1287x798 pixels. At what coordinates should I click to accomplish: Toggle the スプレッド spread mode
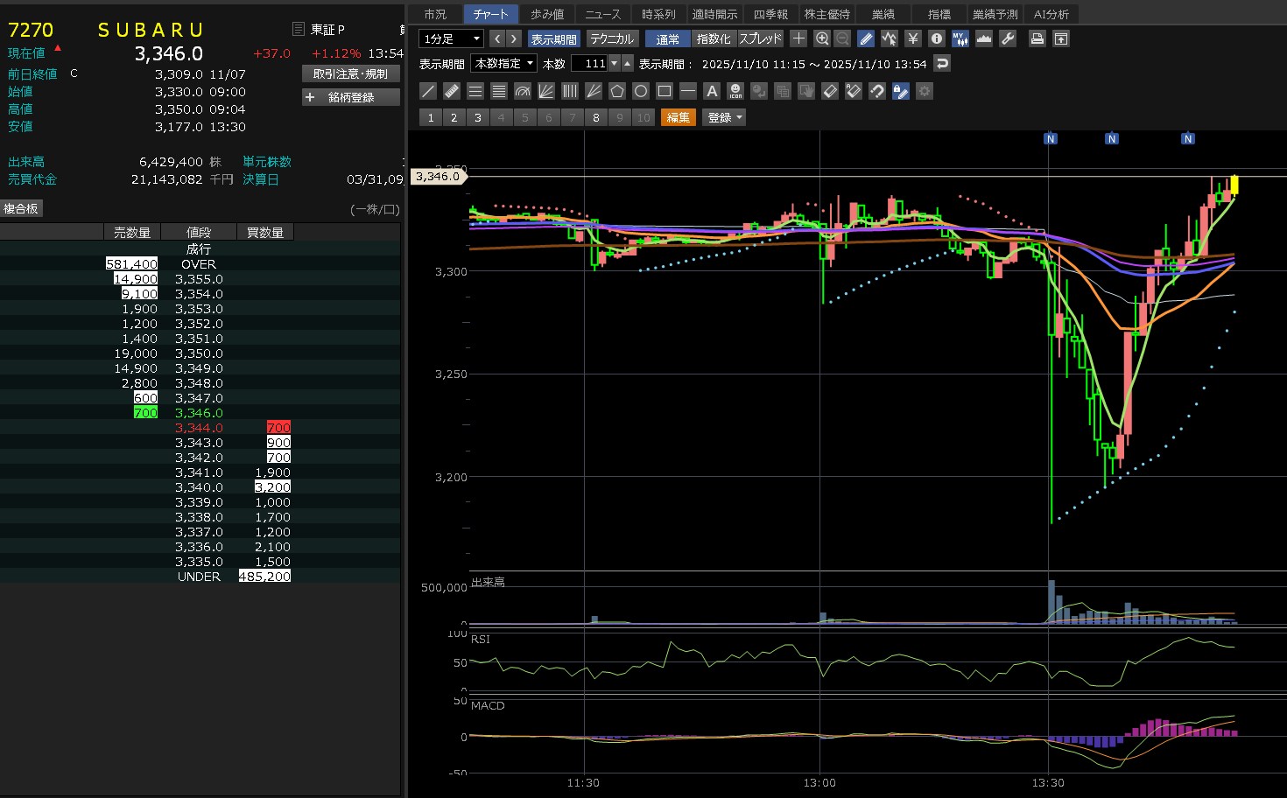760,38
